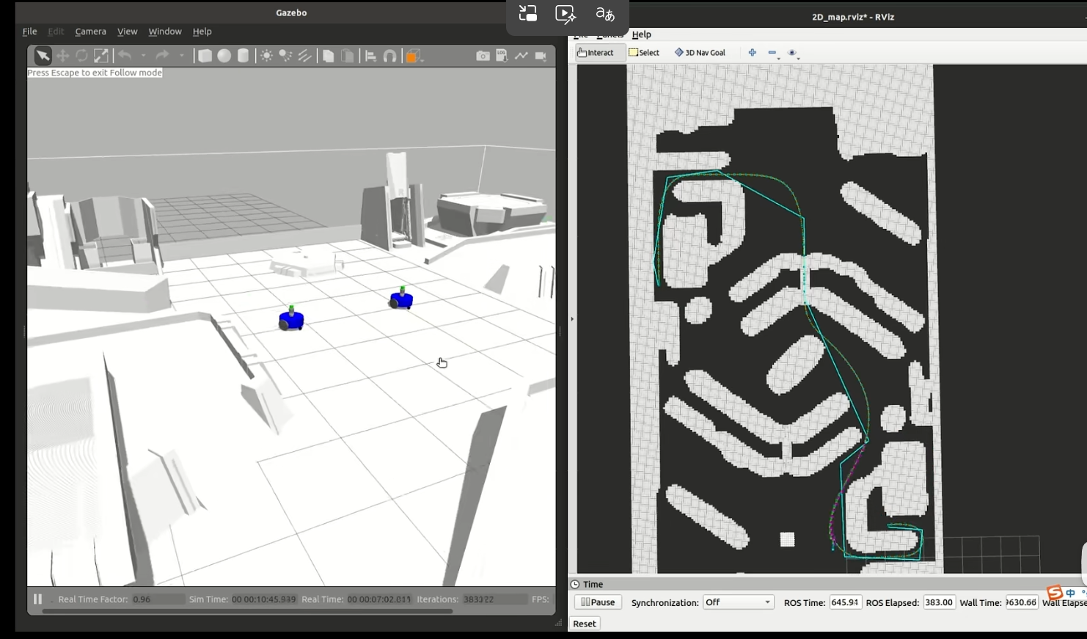
Task: Insert a cylinder shape in Gazebo
Action: coord(243,56)
